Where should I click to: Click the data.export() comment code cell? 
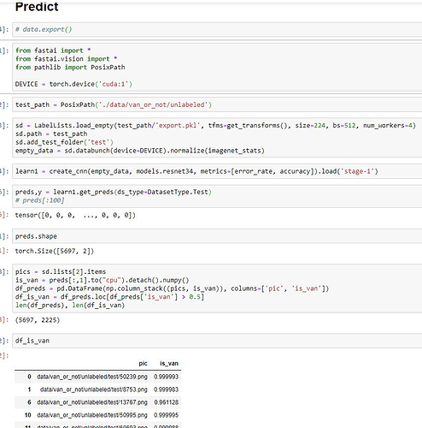tap(217, 29)
